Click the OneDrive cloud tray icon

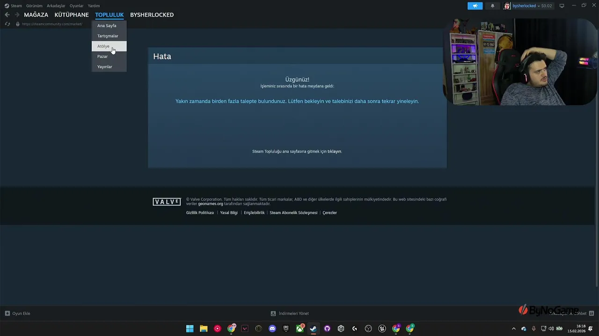524,329
